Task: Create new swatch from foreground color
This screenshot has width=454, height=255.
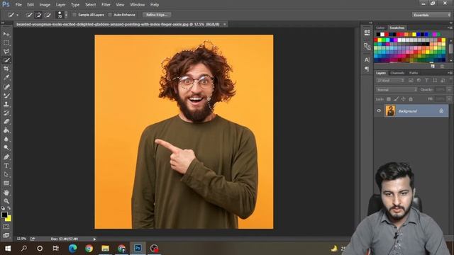Action: click(x=433, y=66)
